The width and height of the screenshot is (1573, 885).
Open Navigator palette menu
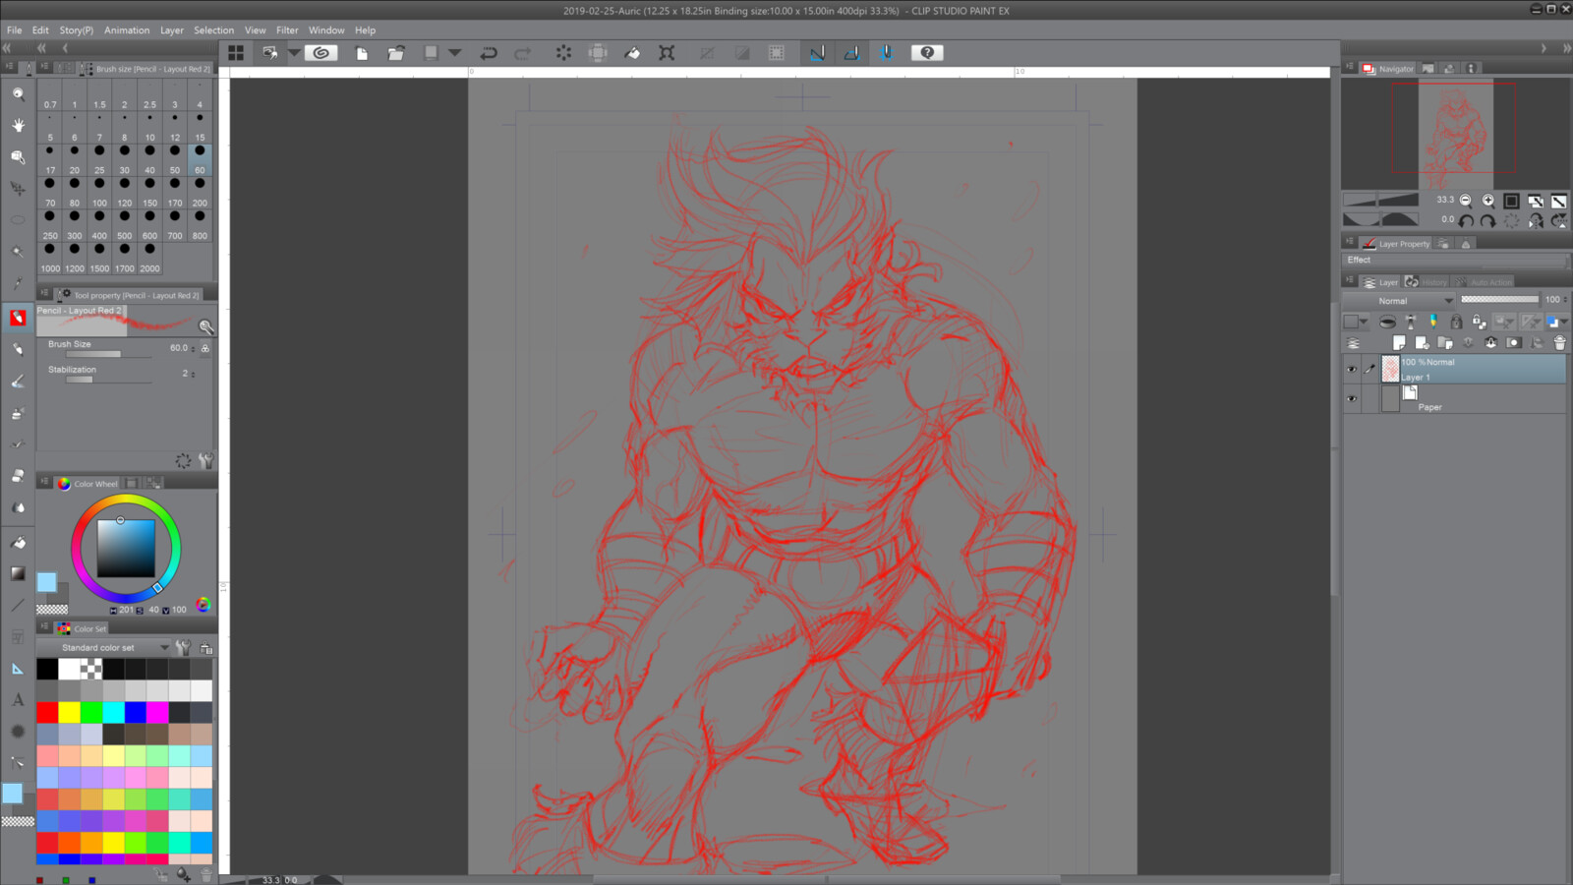tap(1350, 68)
